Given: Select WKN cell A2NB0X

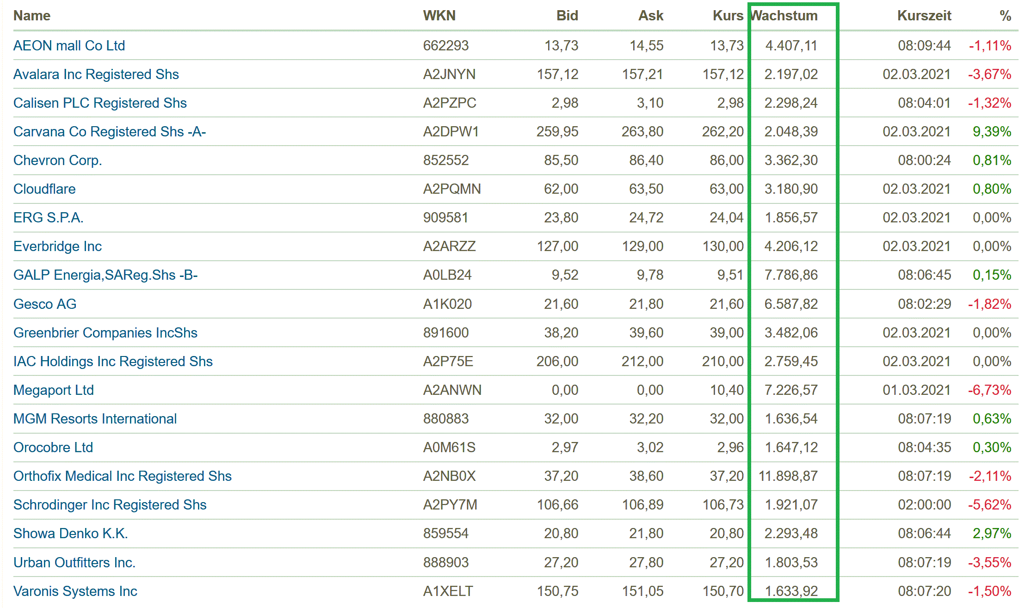Looking at the screenshot, I should (449, 476).
